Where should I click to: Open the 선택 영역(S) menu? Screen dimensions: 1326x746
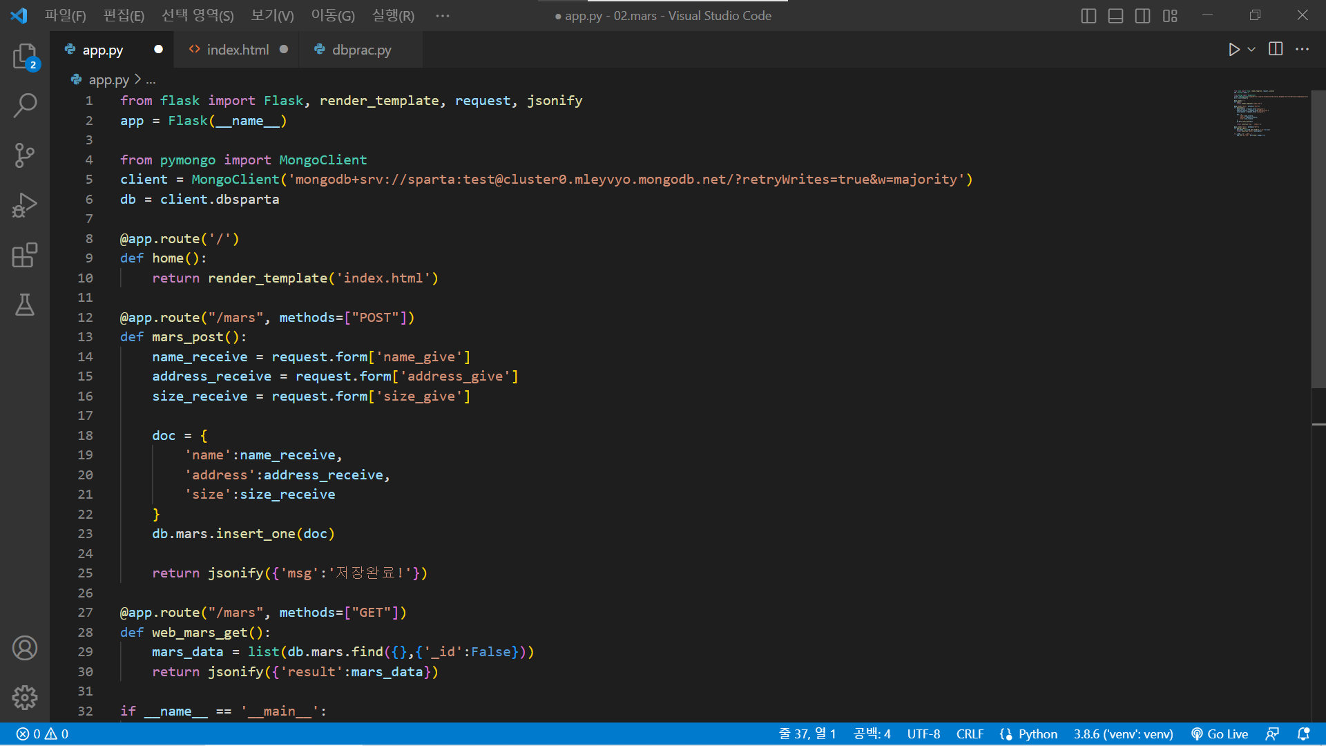198,15
